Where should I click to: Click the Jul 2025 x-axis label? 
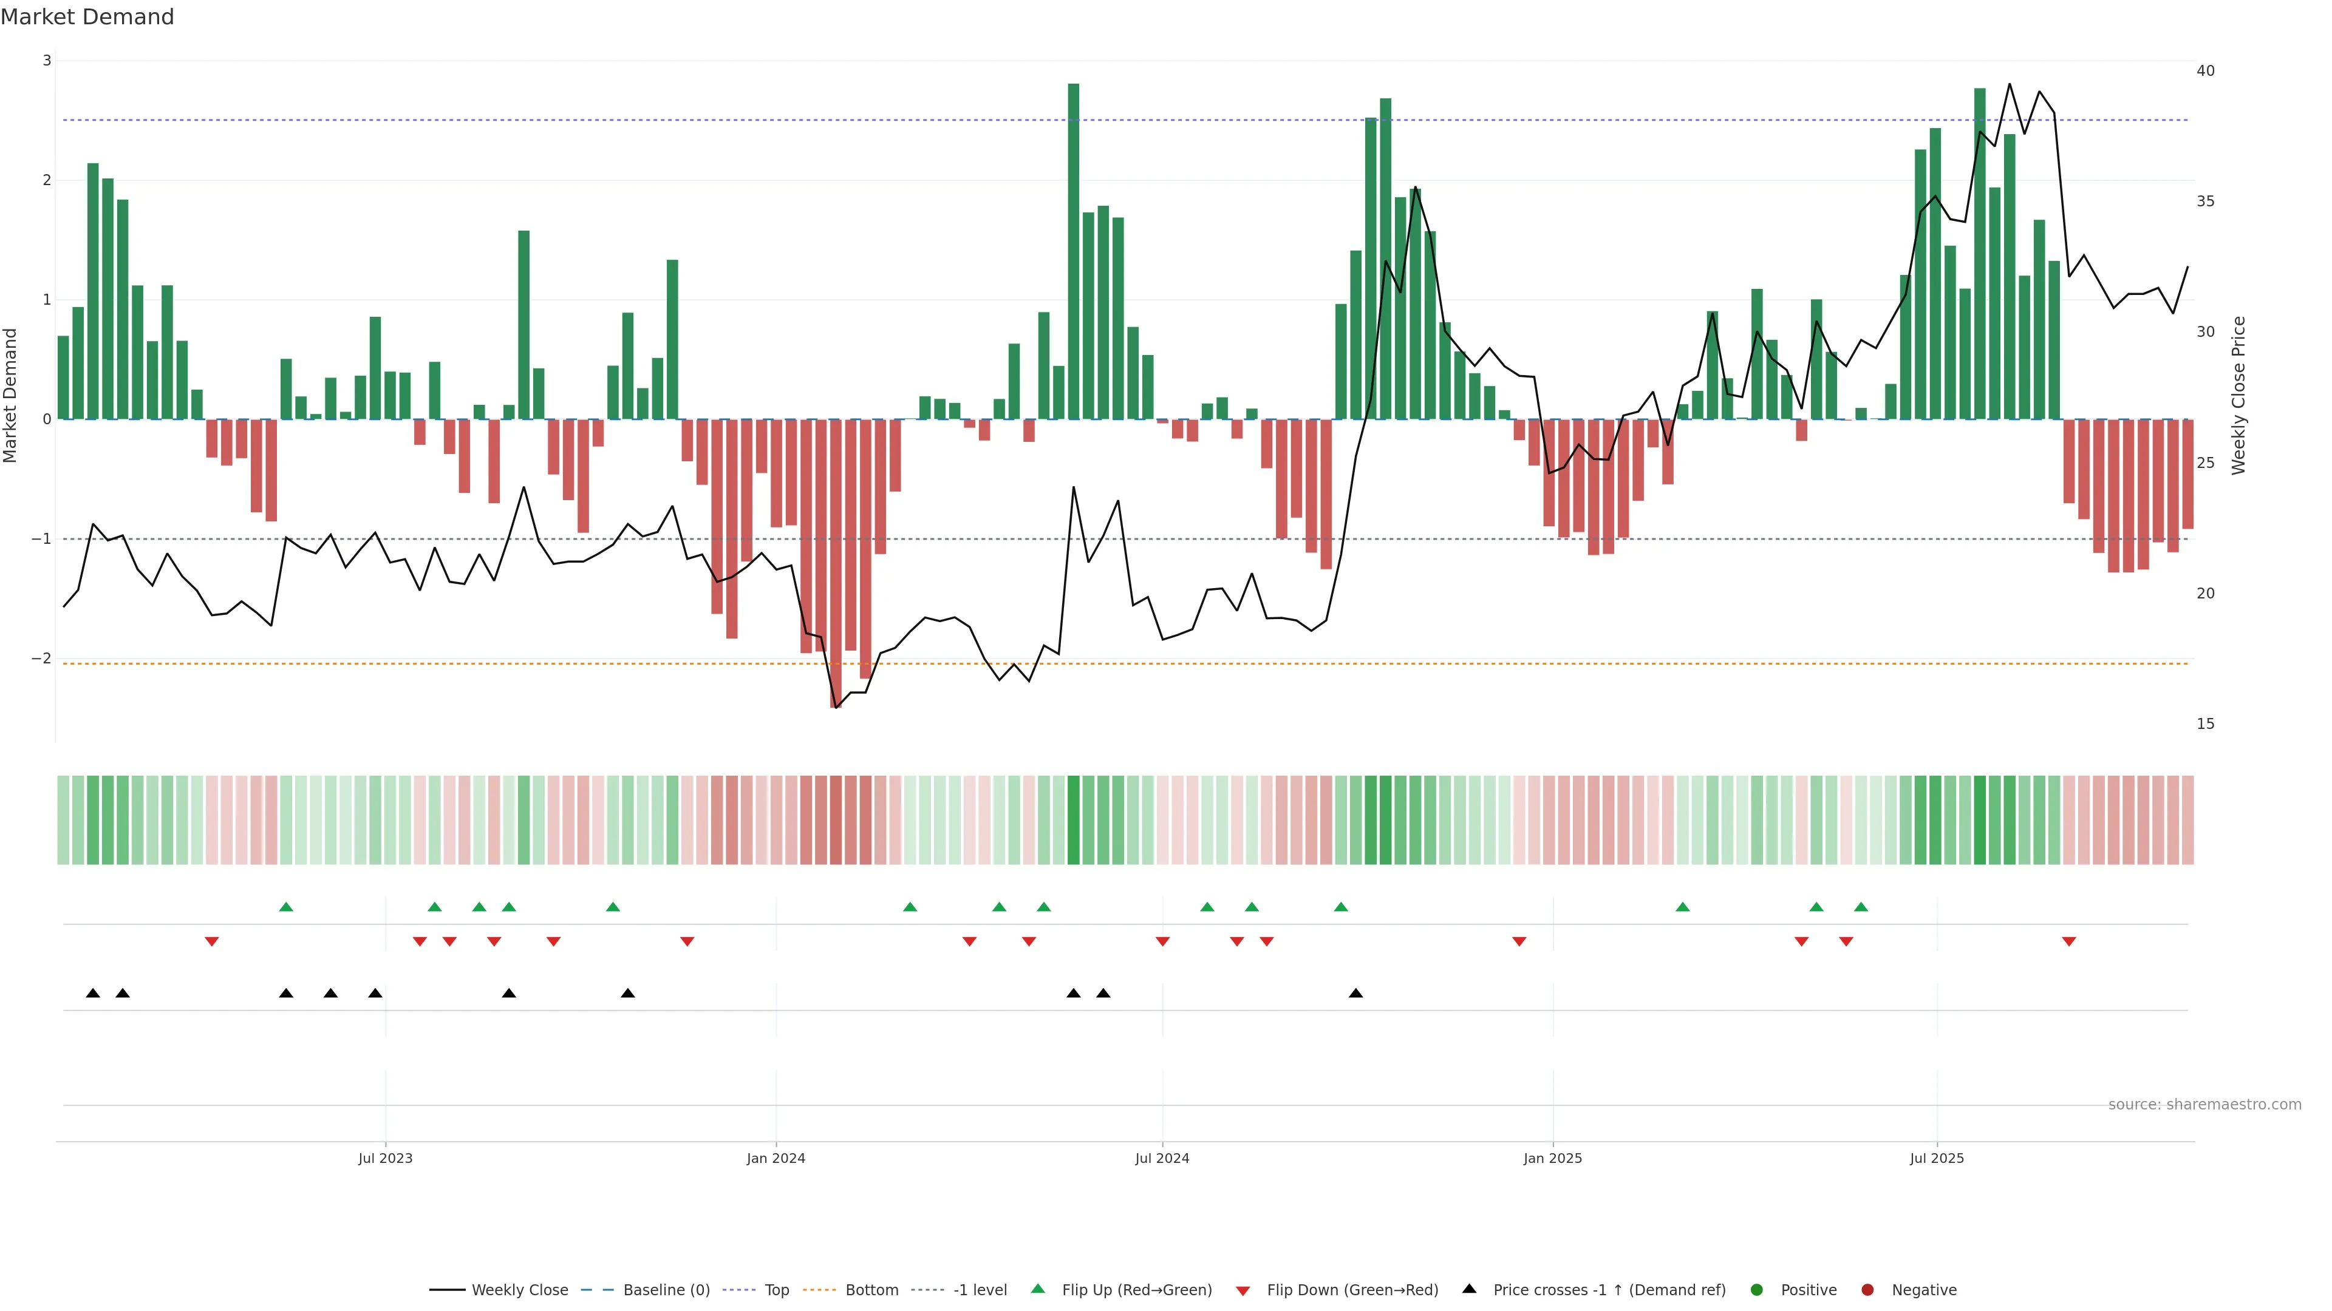[1937, 1159]
